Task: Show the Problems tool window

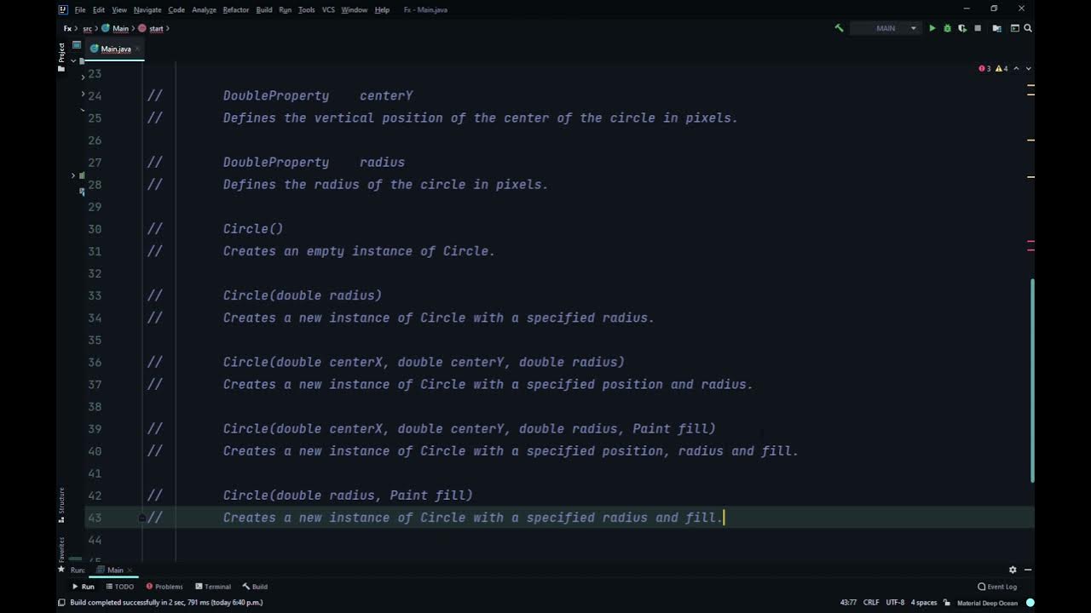Action: (x=164, y=587)
